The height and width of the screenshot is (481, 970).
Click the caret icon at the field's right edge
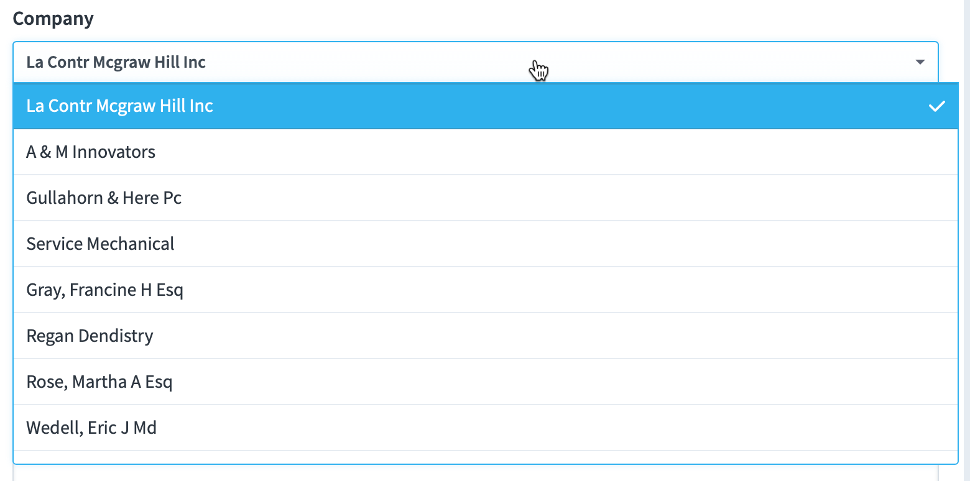920,62
